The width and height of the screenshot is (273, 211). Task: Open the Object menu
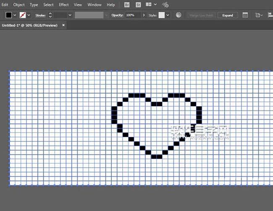click(19, 5)
